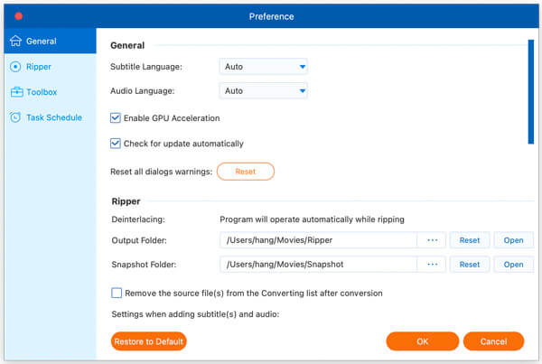Image resolution: width=542 pixels, height=364 pixels.
Task: Browse Output Folder with the three-dots button
Action: coord(431,240)
